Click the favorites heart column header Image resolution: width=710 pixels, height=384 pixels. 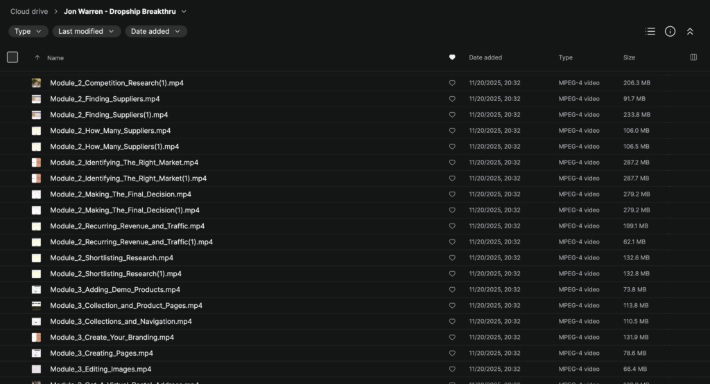(x=452, y=57)
